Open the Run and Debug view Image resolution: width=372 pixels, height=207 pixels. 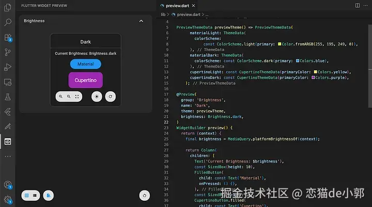(x=8, y=67)
